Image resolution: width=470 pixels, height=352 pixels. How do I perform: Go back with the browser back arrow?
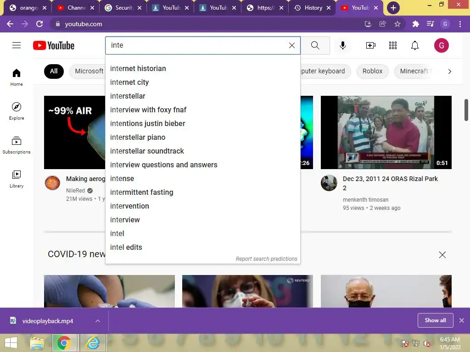click(10, 24)
